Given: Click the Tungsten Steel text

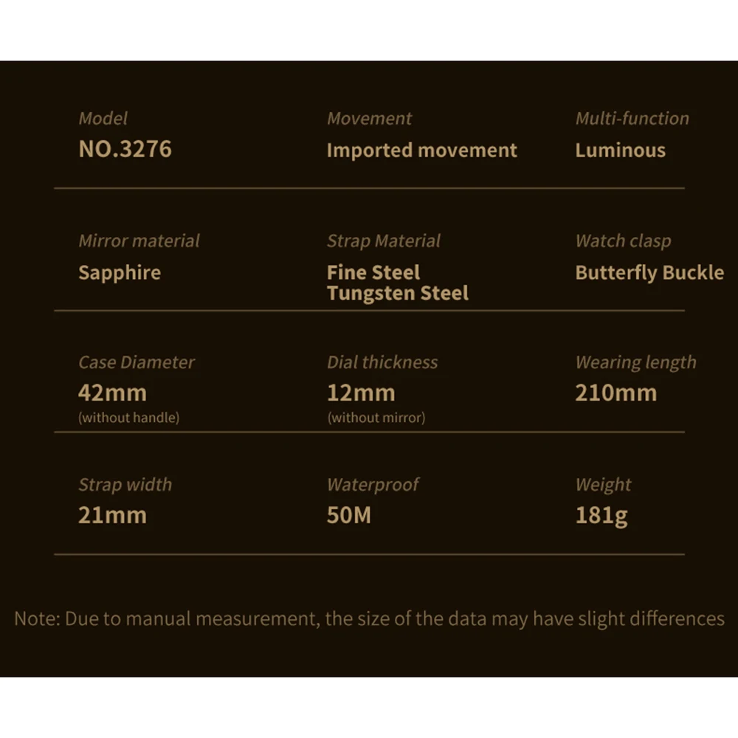Looking at the screenshot, I should [398, 293].
